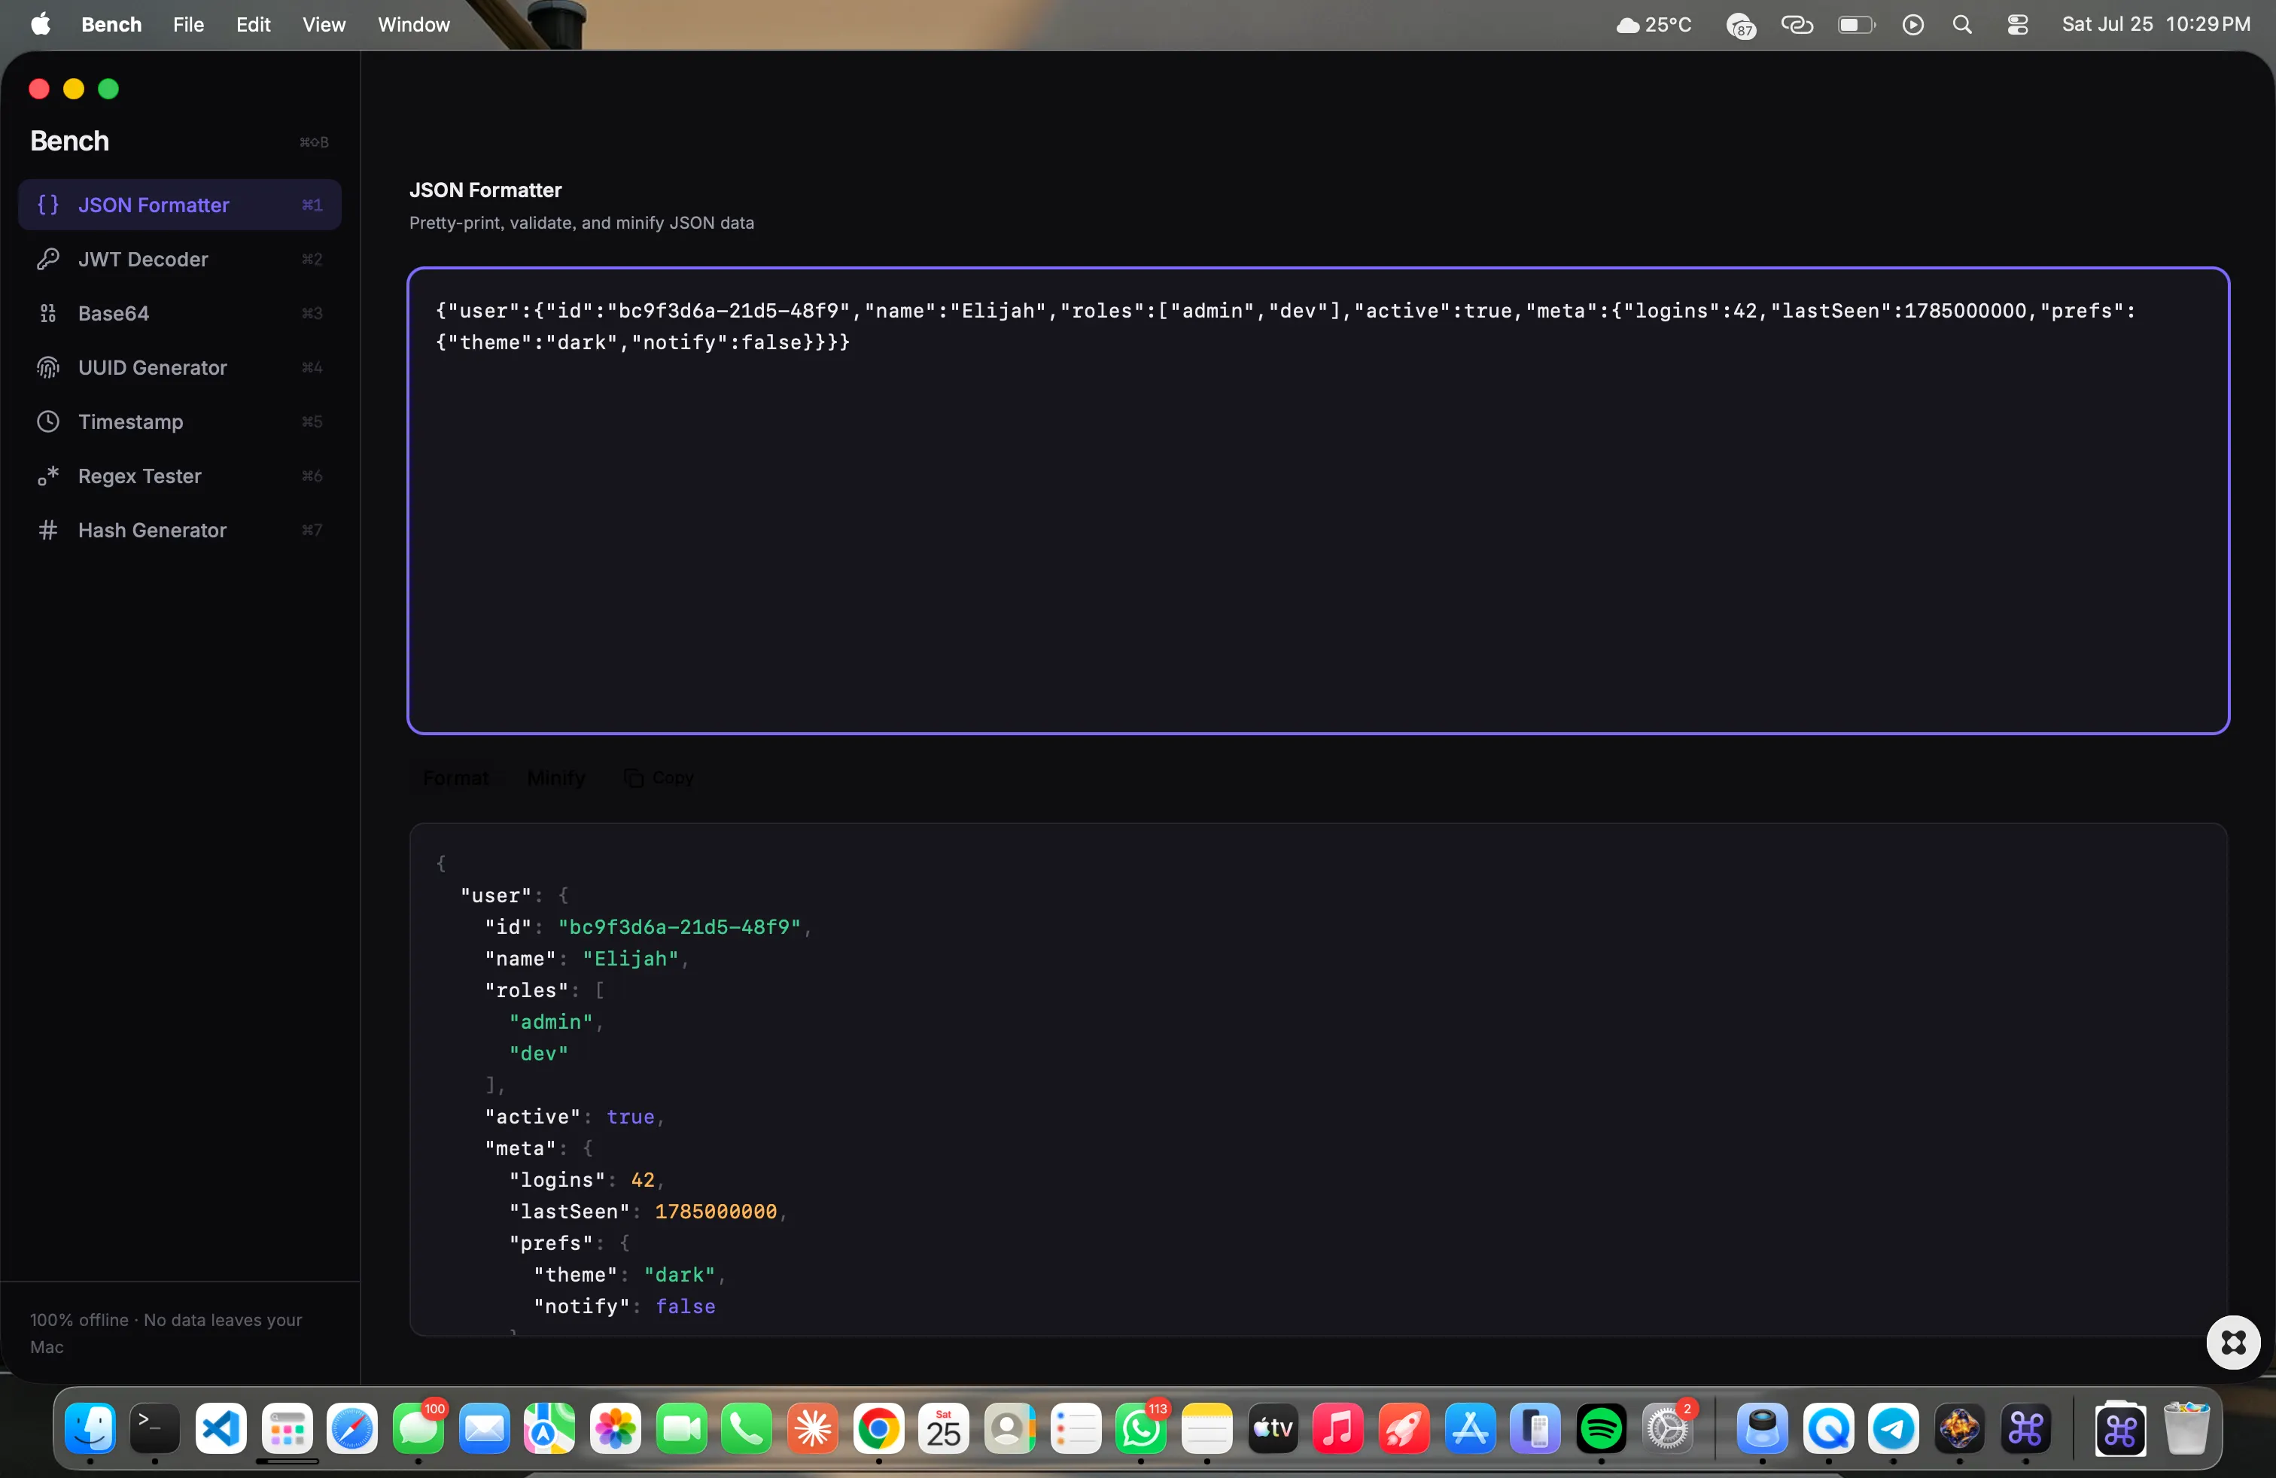Viewport: 2276px width, 1478px height.
Task: Open the Trash in dock
Action: pyautogui.click(x=2186, y=1429)
